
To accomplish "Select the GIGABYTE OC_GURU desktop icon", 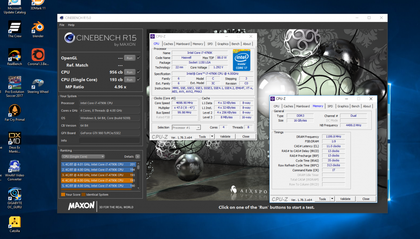I will coord(15,198).
